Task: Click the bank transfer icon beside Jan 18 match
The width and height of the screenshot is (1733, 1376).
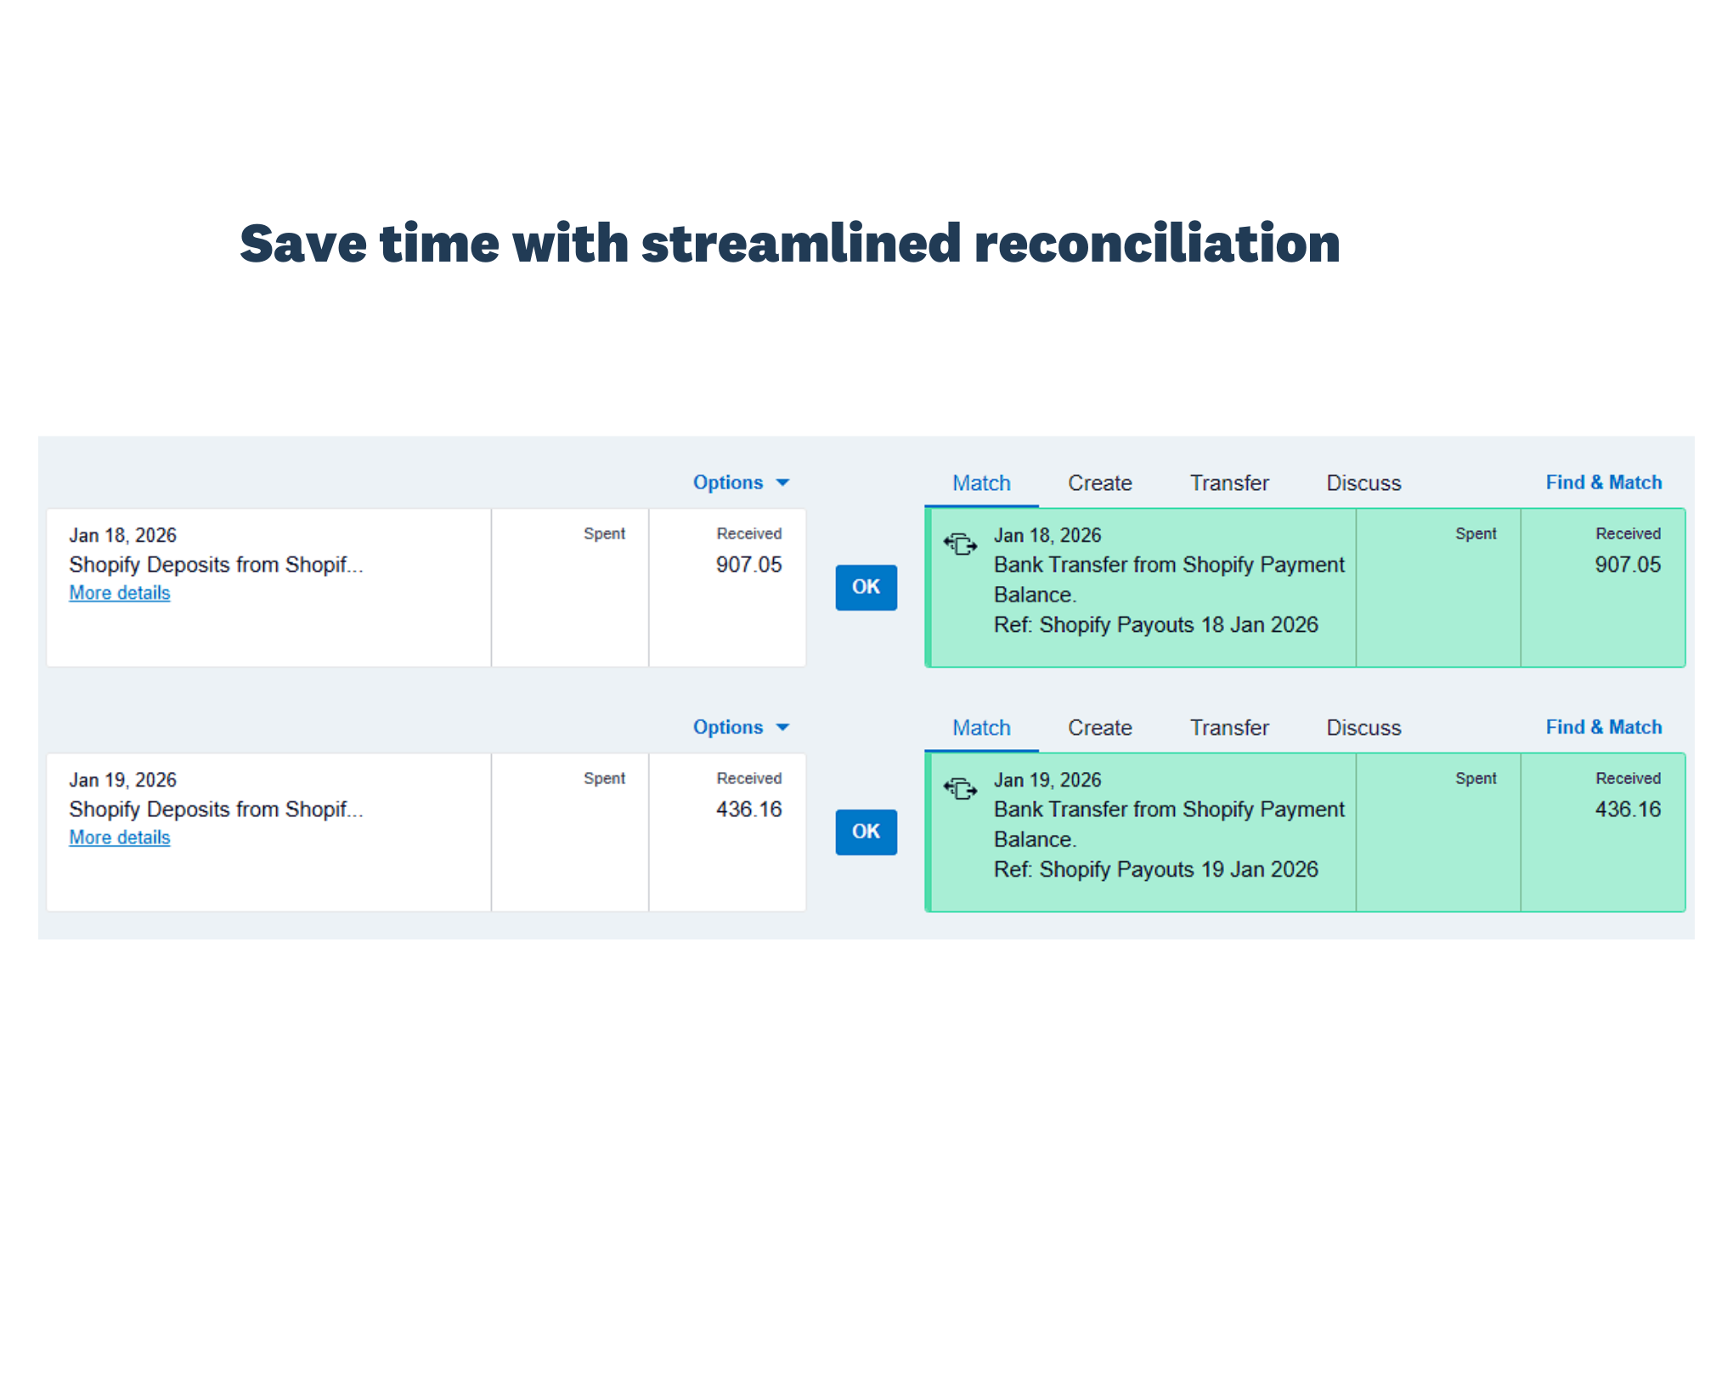Action: [961, 544]
